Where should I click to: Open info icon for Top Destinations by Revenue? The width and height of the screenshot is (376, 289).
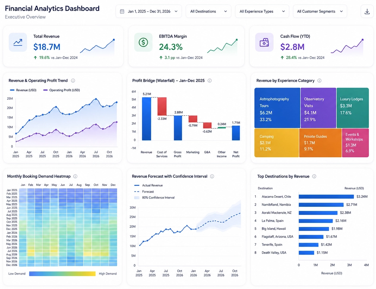[x=314, y=176]
